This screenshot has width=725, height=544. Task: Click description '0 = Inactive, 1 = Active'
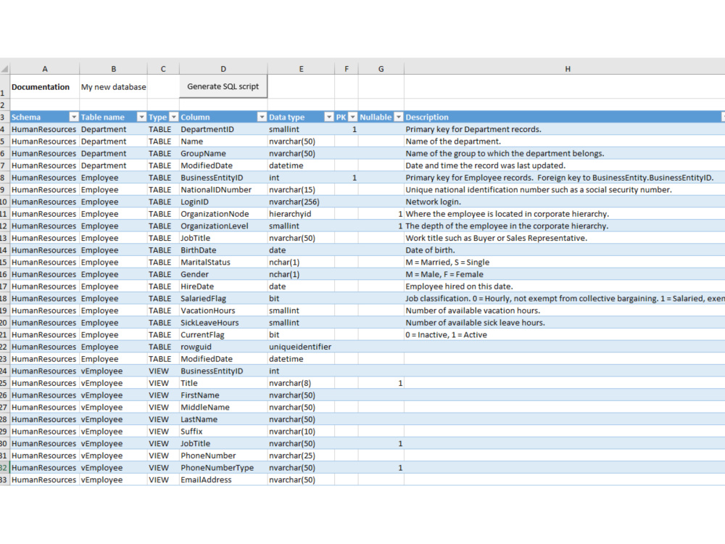pos(446,334)
